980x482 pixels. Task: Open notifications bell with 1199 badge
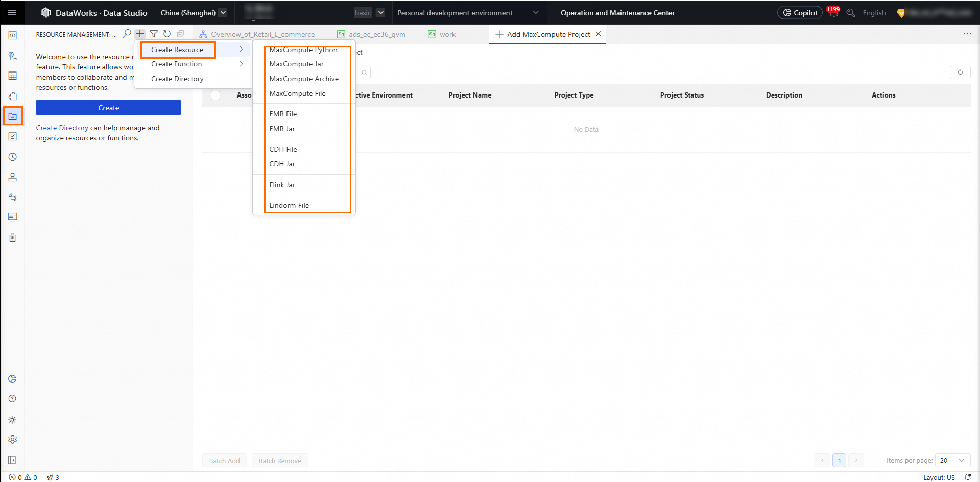pos(833,12)
